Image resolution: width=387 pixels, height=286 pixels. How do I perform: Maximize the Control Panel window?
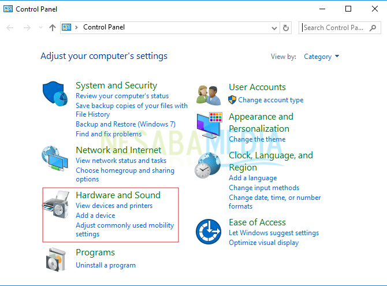348,9
